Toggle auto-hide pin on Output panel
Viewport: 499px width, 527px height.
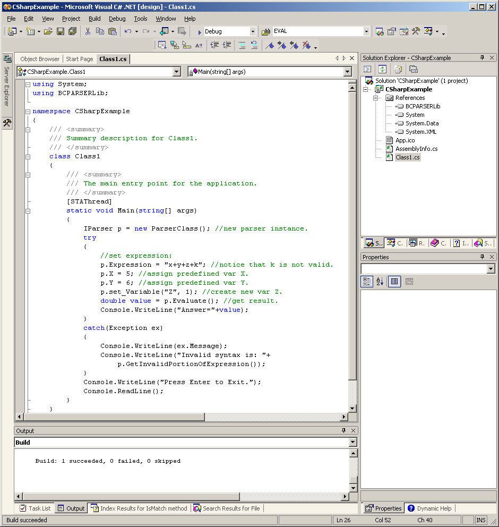[x=343, y=430]
